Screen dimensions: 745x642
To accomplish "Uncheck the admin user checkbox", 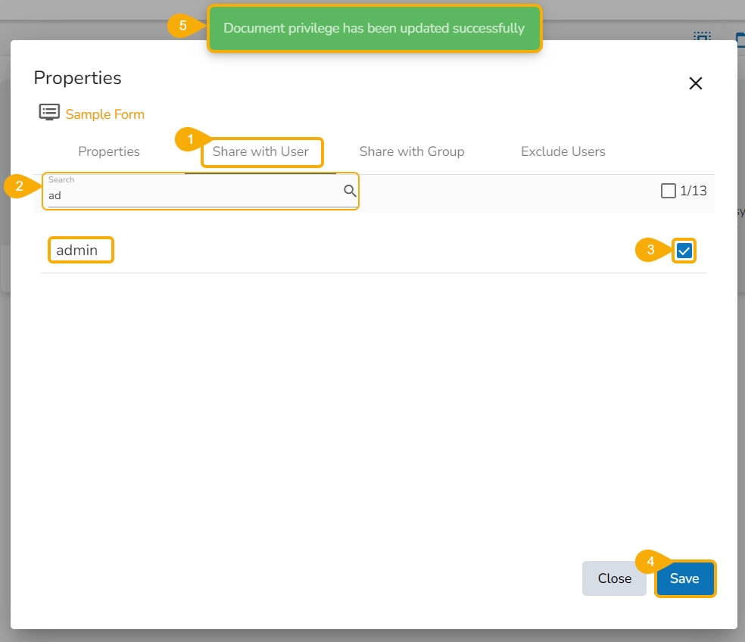I will click(684, 251).
